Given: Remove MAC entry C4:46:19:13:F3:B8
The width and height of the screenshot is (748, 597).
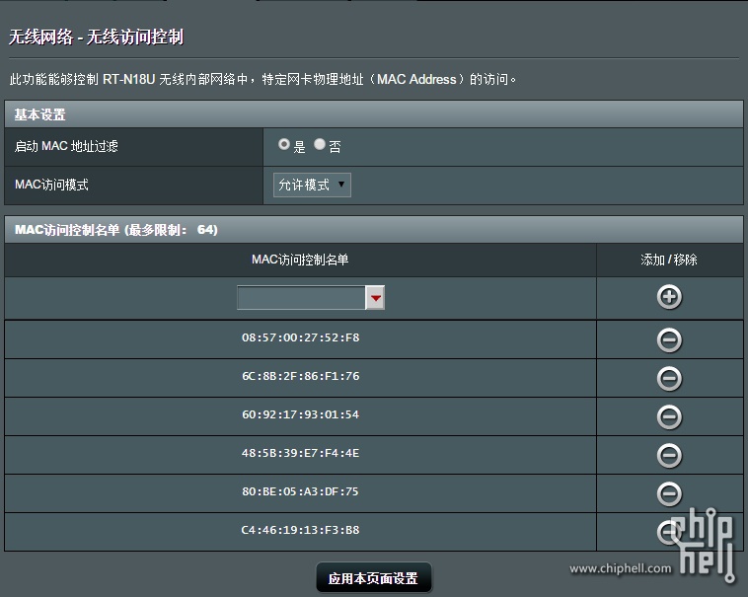Looking at the screenshot, I should pyautogui.click(x=669, y=532).
